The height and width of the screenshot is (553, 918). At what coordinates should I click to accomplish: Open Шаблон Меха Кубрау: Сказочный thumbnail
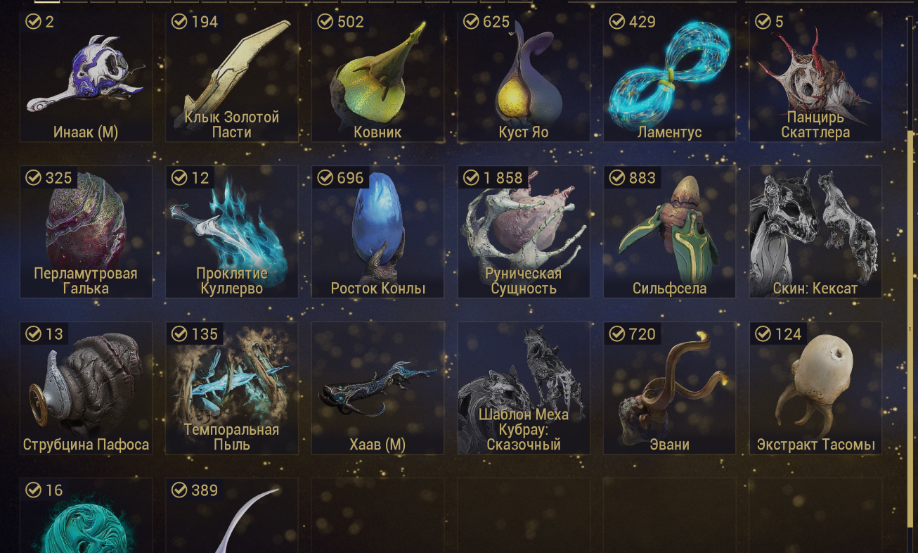coord(524,388)
